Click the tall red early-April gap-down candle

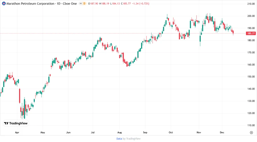(x=20, y=96)
